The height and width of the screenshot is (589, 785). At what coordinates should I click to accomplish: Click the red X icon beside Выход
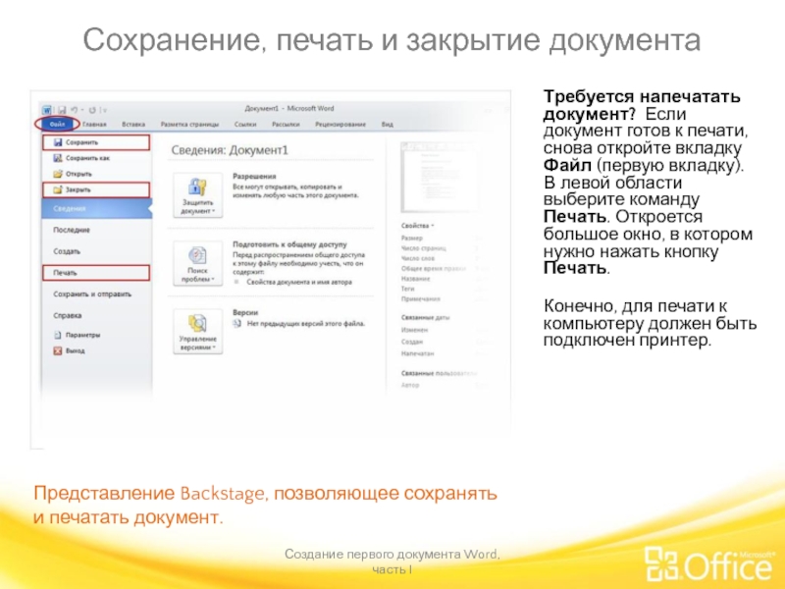(58, 351)
